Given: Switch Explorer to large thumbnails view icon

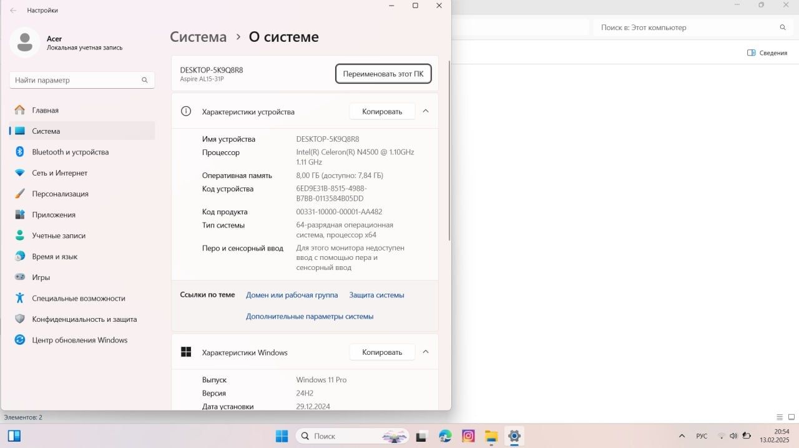Looking at the screenshot, I should [791, 417].
